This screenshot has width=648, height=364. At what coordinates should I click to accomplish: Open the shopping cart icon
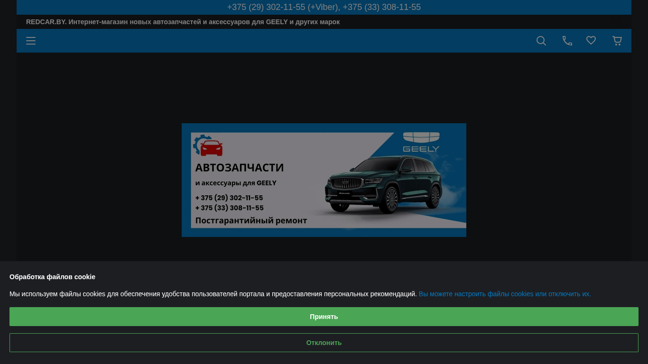(617, 41)
